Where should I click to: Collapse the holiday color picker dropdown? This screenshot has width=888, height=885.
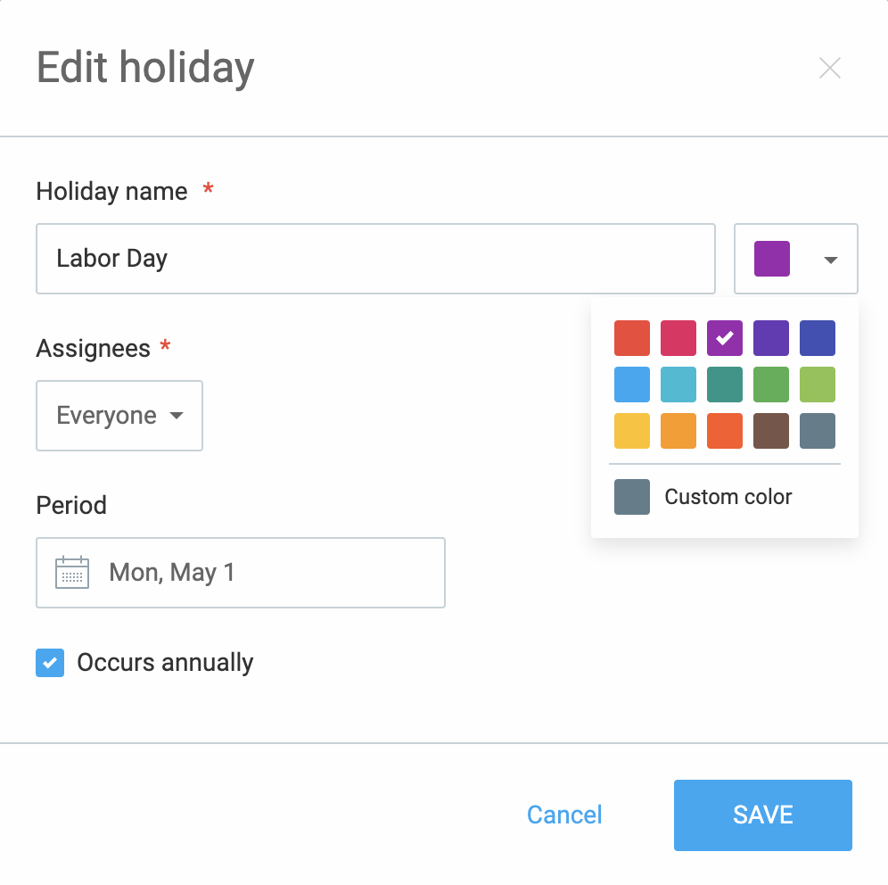pyautogui.click(x=795, y=259)
